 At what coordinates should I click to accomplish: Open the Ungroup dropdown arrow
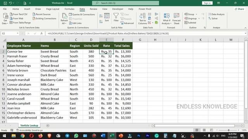click(199, 19)
